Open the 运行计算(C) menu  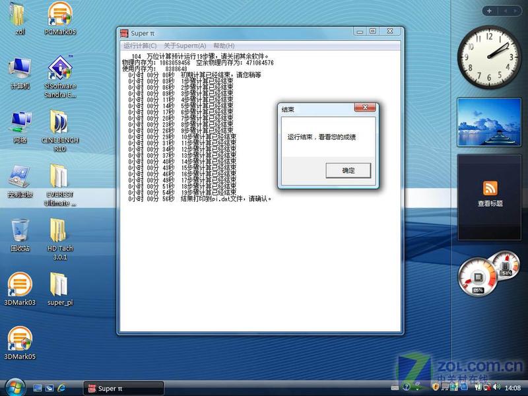[x=140, y=46]
